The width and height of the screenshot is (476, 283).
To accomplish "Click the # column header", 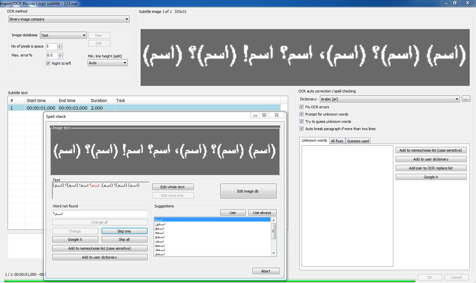I will point(16,101).
